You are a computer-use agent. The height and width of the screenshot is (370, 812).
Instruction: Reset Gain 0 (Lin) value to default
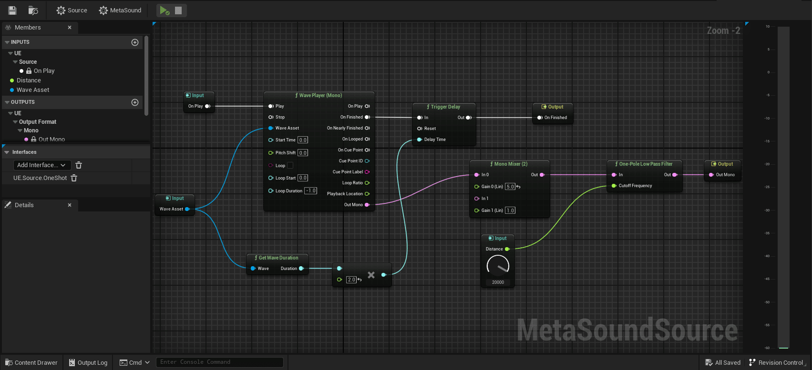(x=518, y=187)
